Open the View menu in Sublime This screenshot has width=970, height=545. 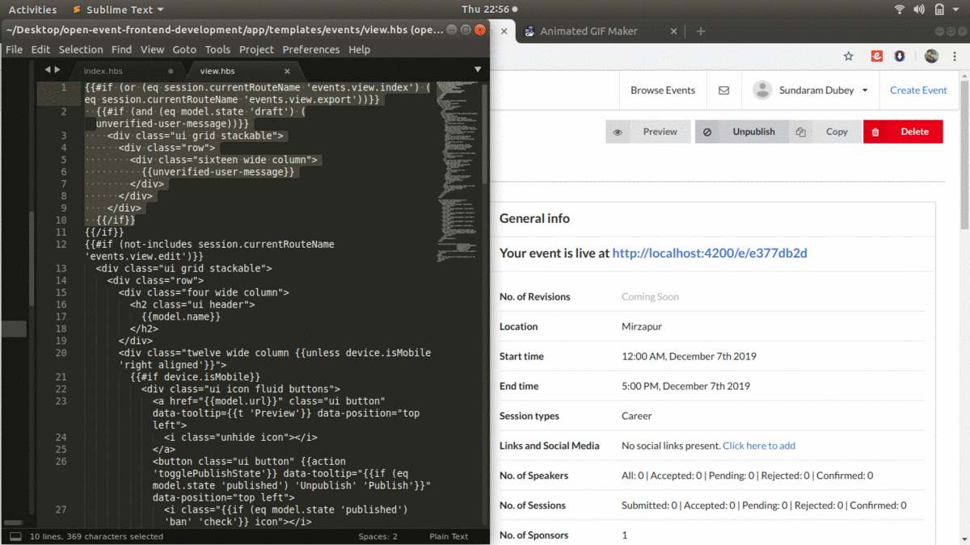152,49
